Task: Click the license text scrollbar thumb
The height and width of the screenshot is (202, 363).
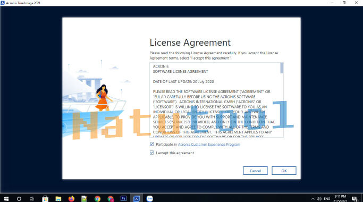Action: 282,68
